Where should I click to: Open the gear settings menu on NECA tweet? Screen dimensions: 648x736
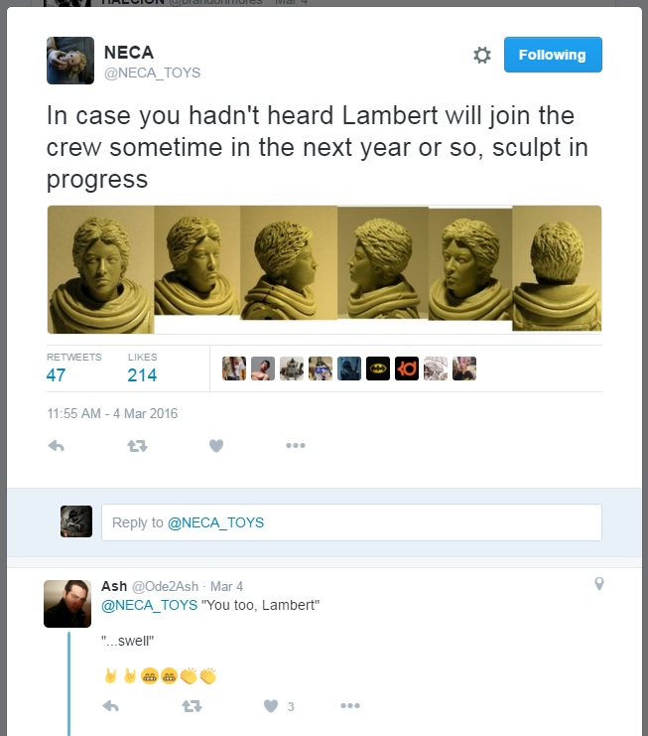(481, 55)
